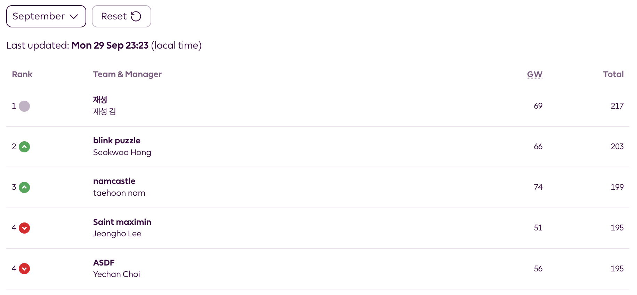637x295 pixels.
Task: Click the GW column header
Action: pyautogui.click(x=534, y=74)
